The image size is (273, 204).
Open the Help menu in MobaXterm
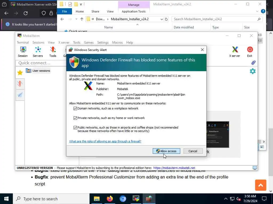click(130, 42)
